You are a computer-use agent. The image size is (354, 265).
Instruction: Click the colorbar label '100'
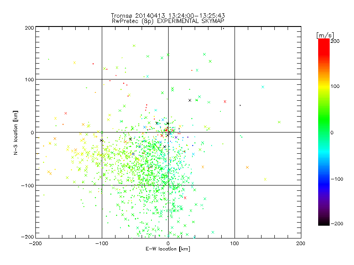click(x=335, y=86)
